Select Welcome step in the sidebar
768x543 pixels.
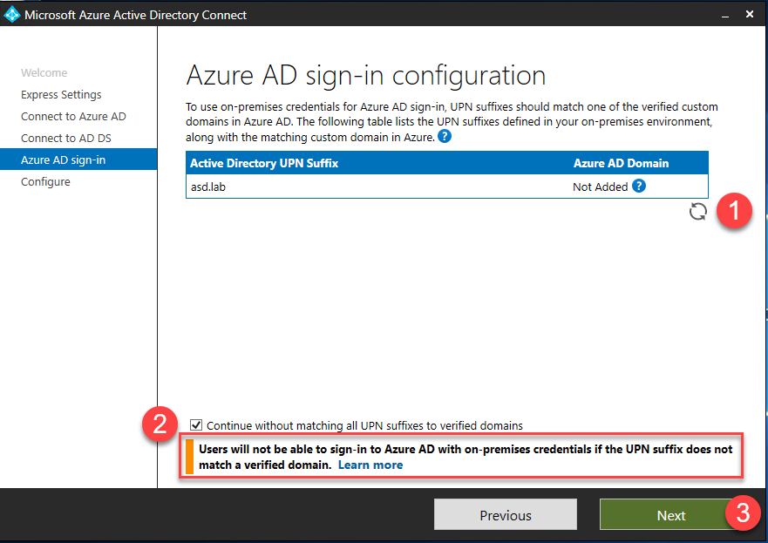point(44,73)
